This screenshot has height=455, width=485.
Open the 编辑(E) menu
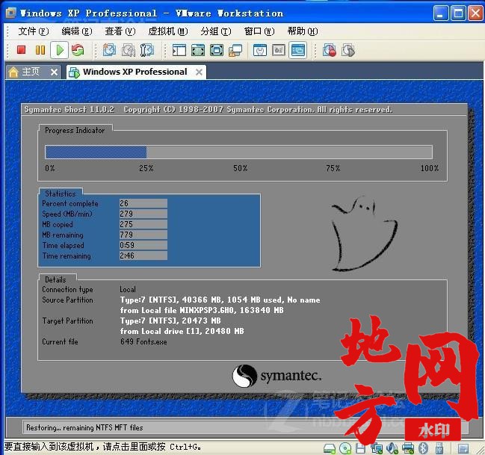pos(77,31)
